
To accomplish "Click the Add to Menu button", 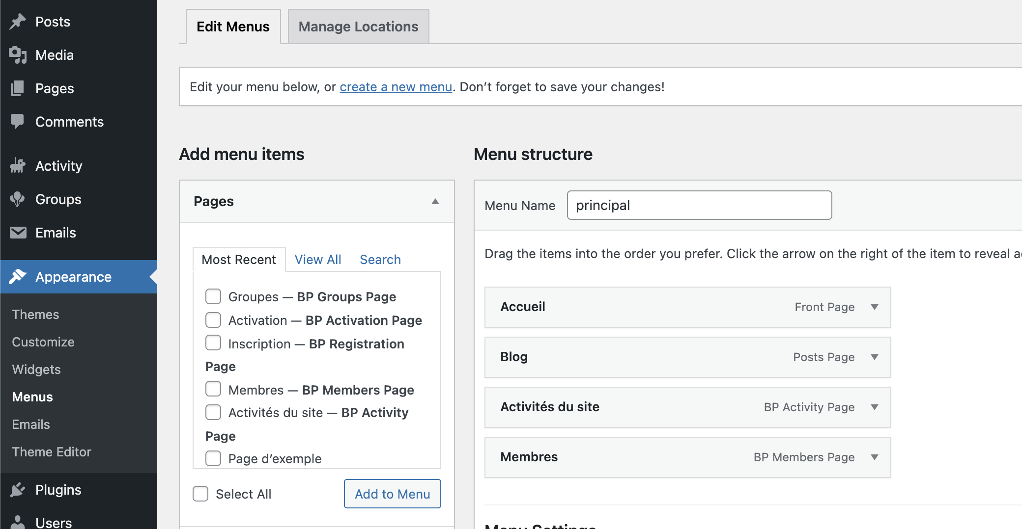I will (x=393, y=494).
